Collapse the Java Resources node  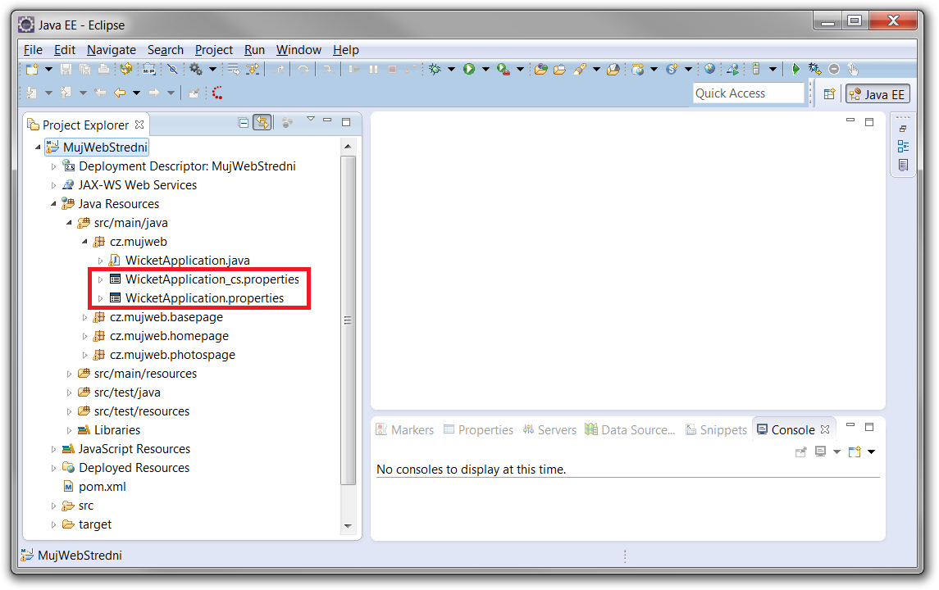[x=54, y=204]
